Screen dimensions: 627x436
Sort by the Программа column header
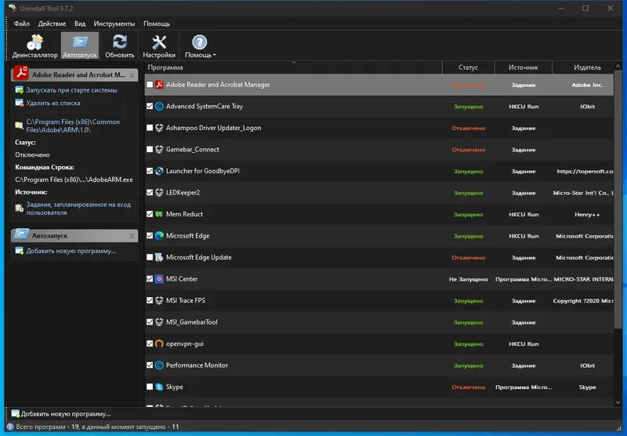click(293, 67)
